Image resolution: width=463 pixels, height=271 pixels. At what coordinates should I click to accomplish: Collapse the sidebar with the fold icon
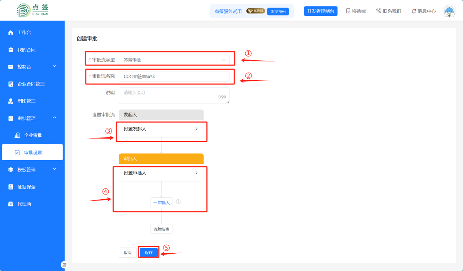point(64,265)
